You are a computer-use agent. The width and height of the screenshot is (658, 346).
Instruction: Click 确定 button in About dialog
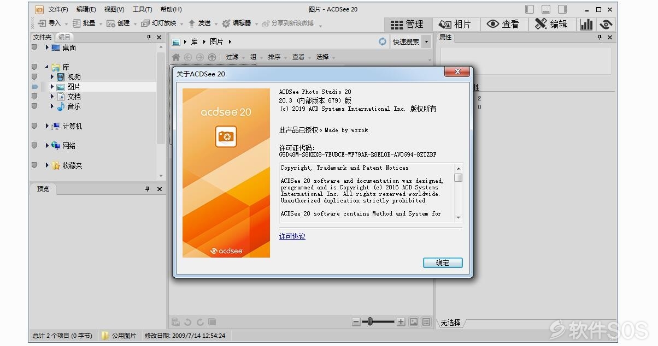point(443,263)
